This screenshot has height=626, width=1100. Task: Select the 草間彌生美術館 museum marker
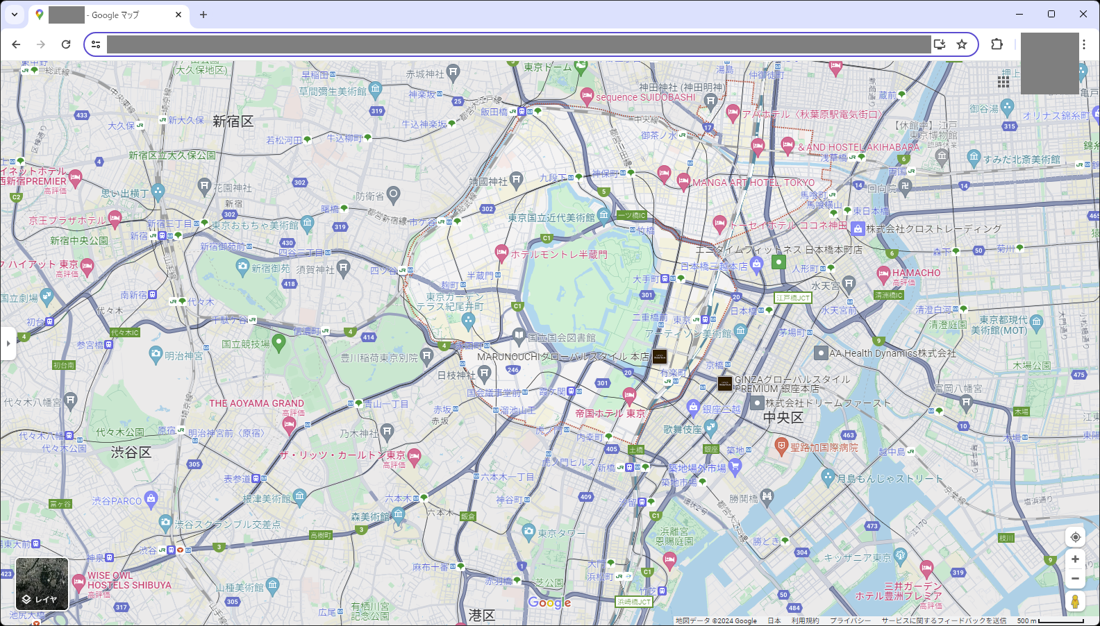pos(376,89)
